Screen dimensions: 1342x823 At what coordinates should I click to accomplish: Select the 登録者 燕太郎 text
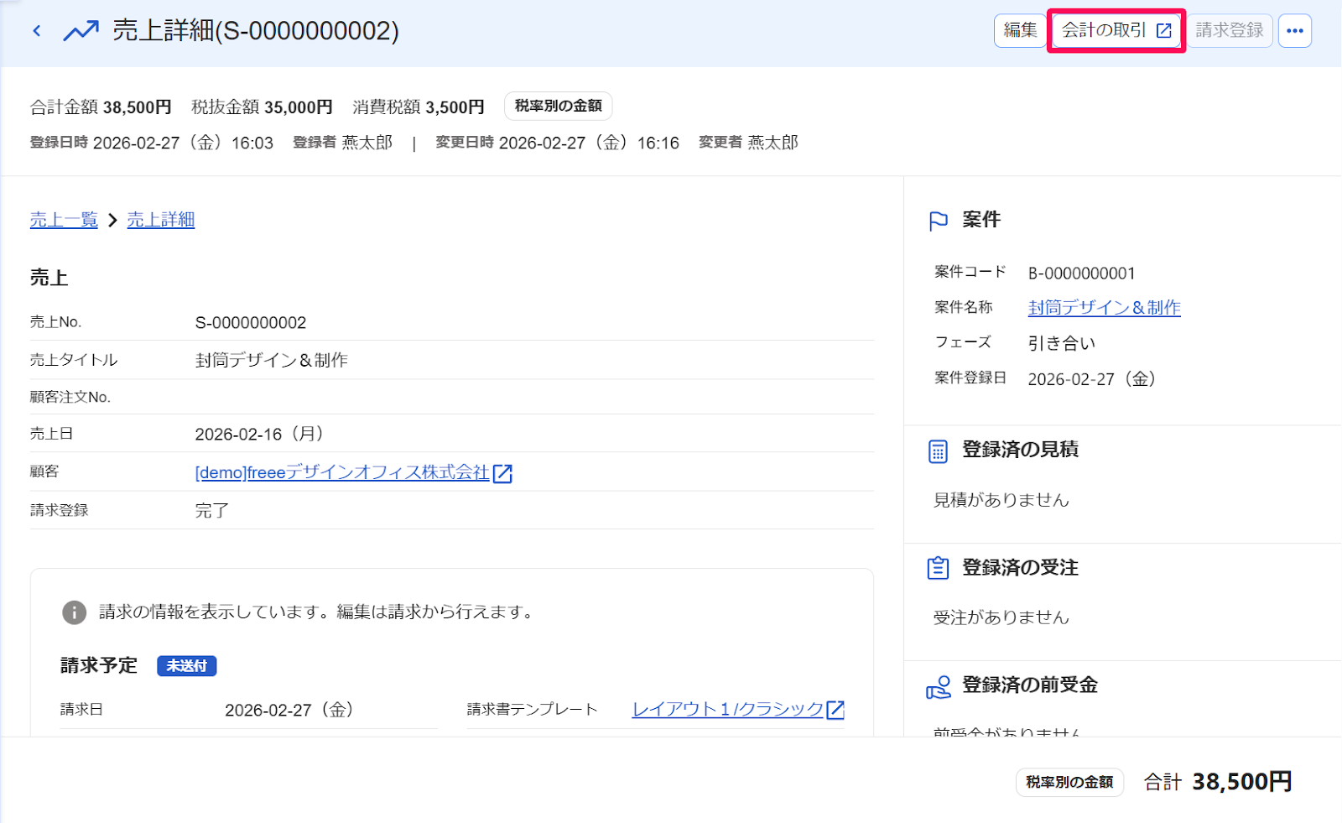click(342, 143)
